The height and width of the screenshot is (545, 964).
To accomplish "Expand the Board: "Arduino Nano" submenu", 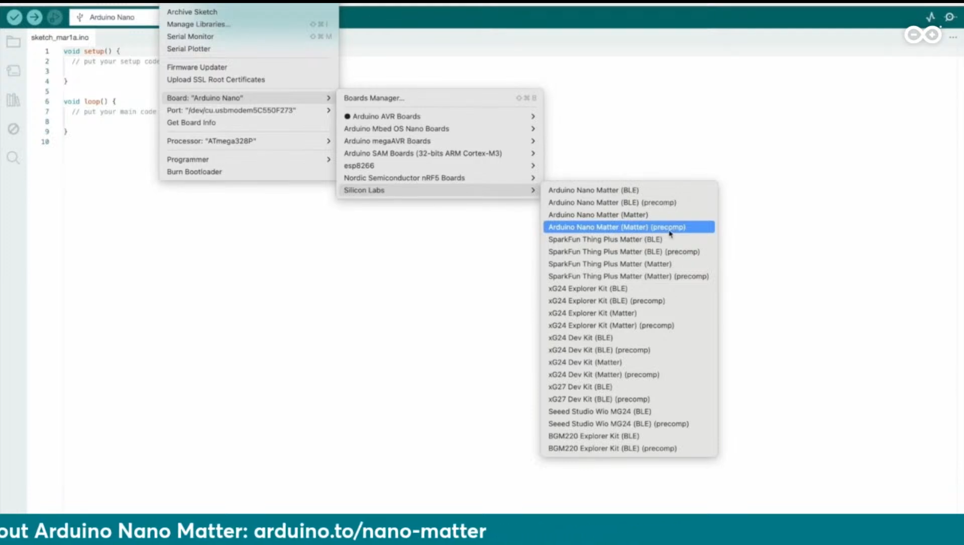I will tap(249, 98).
